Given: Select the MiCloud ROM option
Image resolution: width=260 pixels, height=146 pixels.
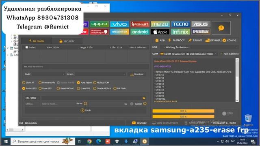Looking at the screenshot, I should 101,83.
